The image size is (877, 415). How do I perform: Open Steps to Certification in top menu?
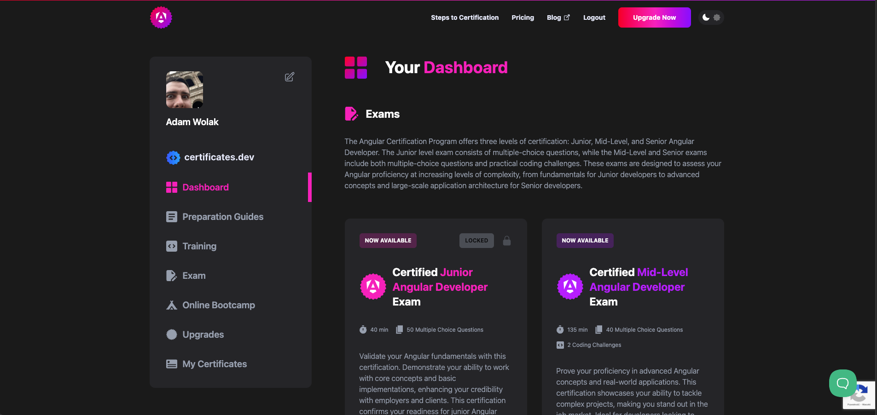point(465,17)
